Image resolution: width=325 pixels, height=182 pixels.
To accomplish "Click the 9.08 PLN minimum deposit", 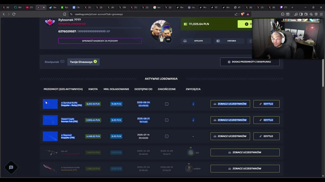I will [116, 104].
